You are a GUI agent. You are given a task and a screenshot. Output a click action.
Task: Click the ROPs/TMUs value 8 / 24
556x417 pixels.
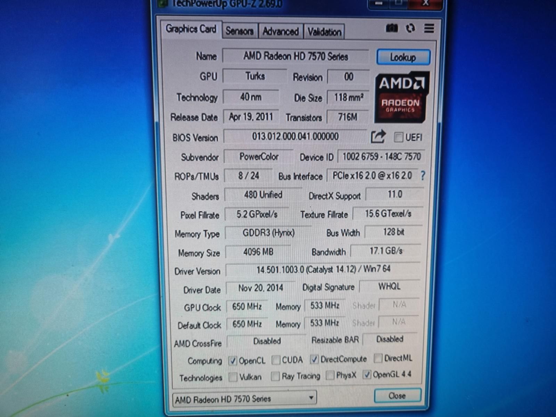click(x=248, y=176)
